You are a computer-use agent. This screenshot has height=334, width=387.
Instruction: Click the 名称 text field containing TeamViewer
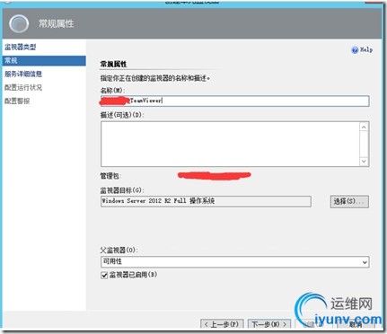point(235,101)
